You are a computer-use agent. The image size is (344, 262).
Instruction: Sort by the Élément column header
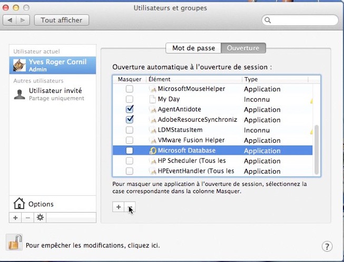[194, 79]
